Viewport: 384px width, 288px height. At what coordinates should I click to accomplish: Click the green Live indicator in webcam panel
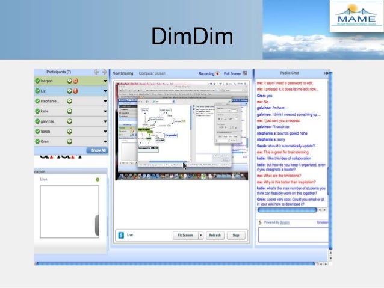coord(98,180)
